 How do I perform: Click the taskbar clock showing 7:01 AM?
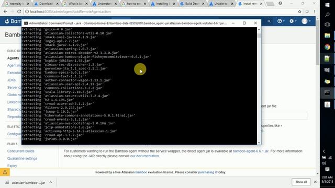[327, 179]
